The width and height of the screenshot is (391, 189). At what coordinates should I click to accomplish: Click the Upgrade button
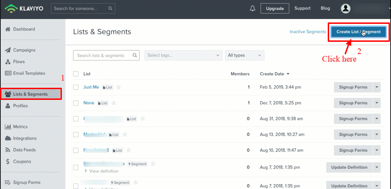click(x=275, y=9)
